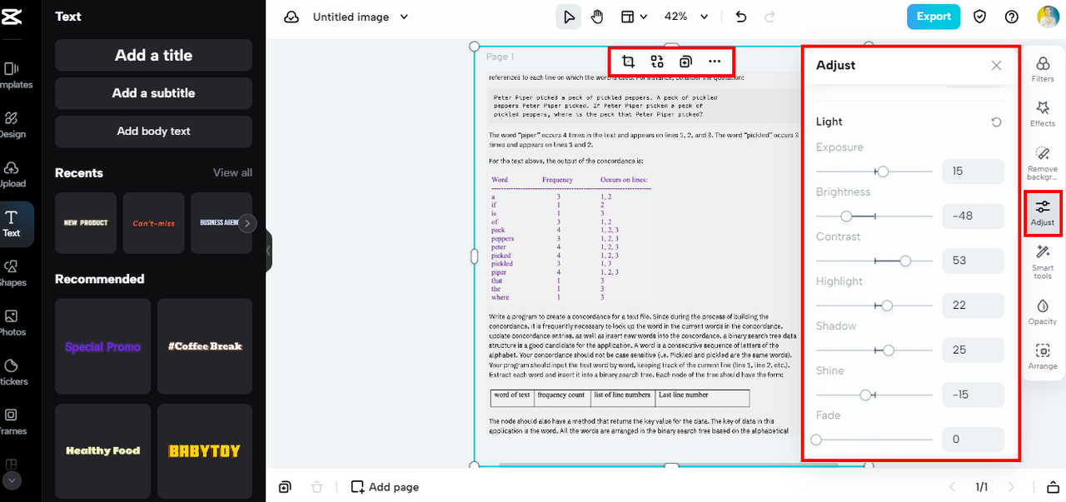Collapse the left side panel

click(268, 251)
